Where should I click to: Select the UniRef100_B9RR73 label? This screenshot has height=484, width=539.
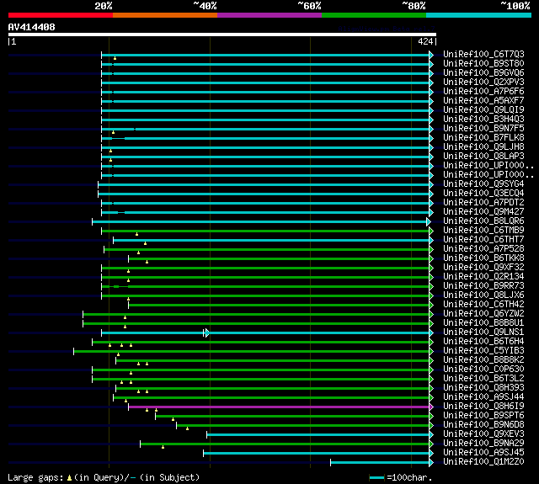[x=483, y=286]
